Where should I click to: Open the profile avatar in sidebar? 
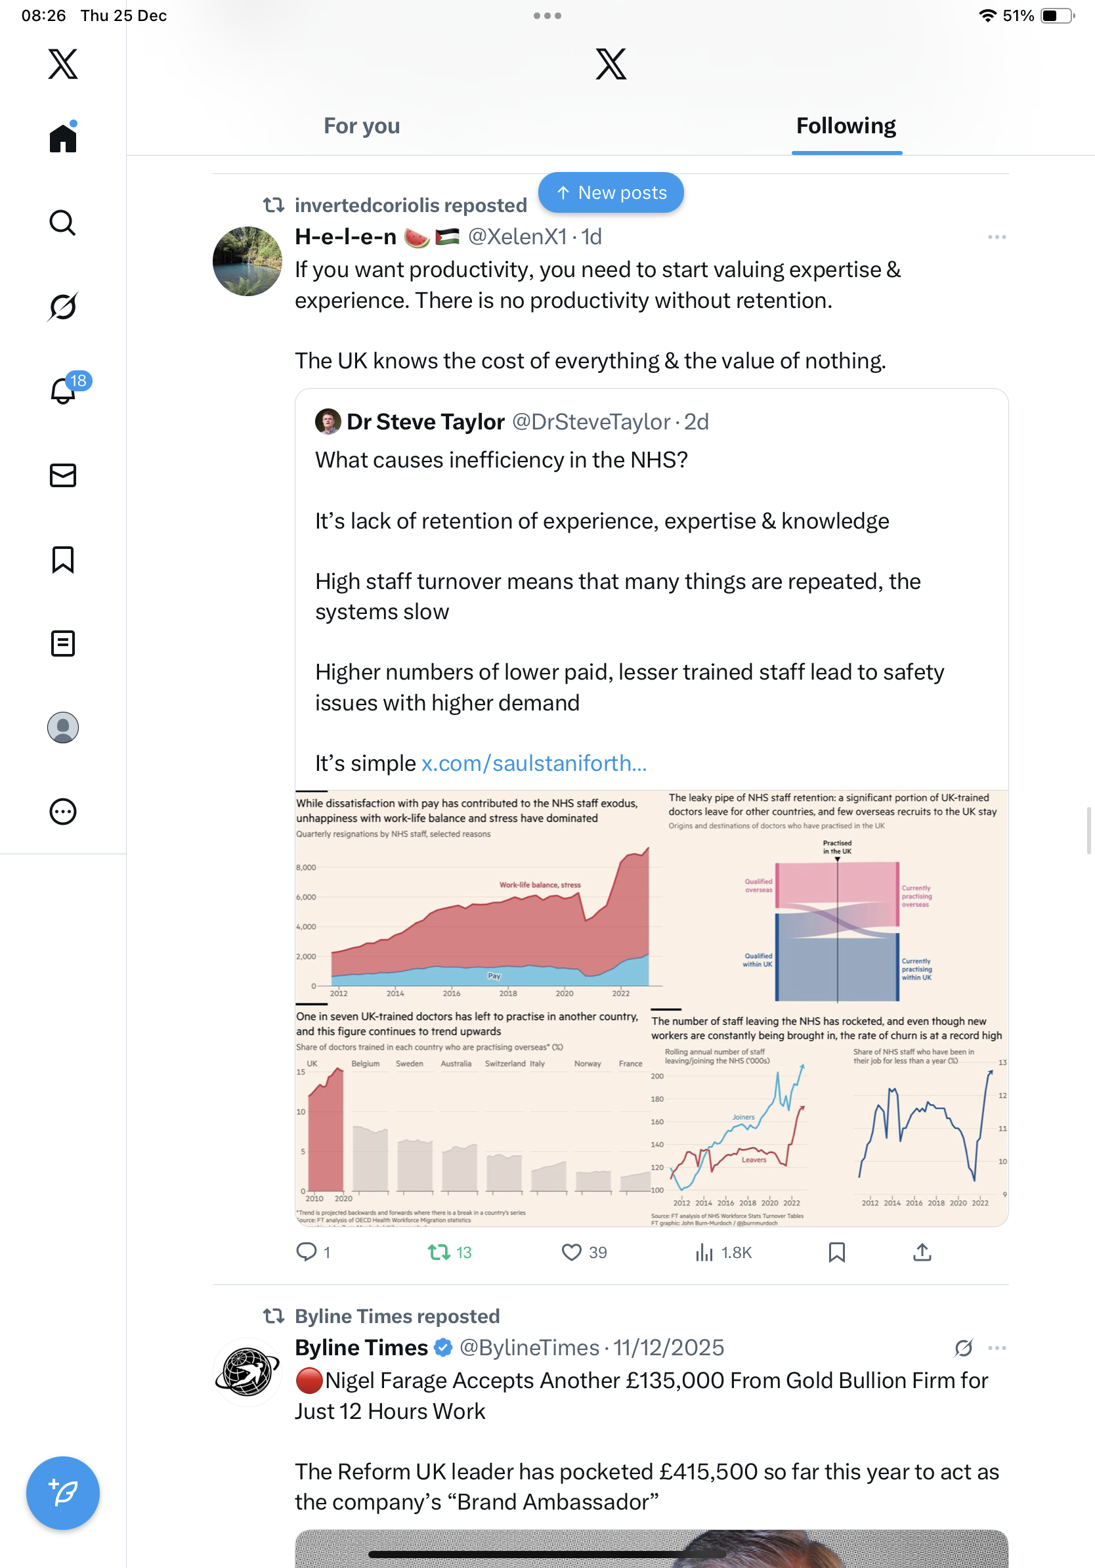63,728
